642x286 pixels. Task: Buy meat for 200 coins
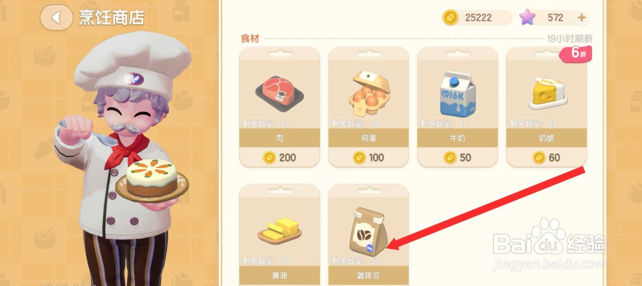pyautogui.click(x=280, y=157)
